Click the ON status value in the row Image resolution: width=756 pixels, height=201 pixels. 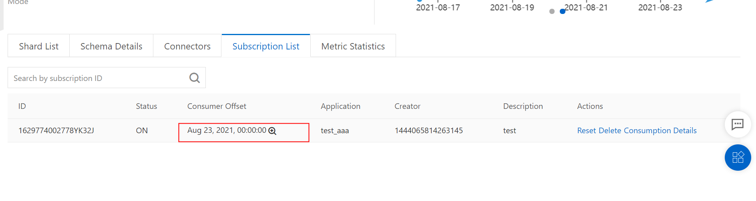(x=142, y=130)
